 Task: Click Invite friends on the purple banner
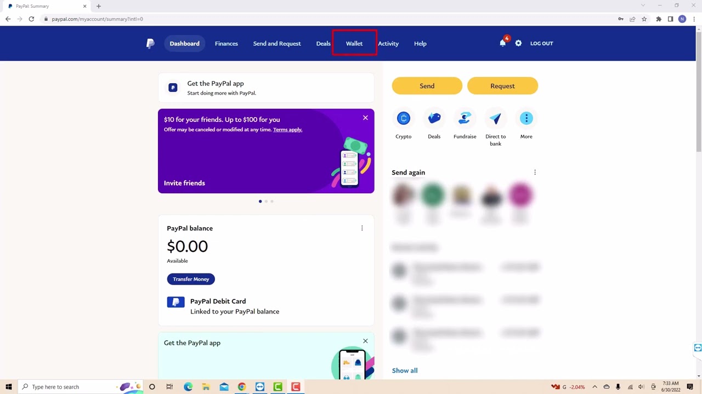[x=184, y=183]
